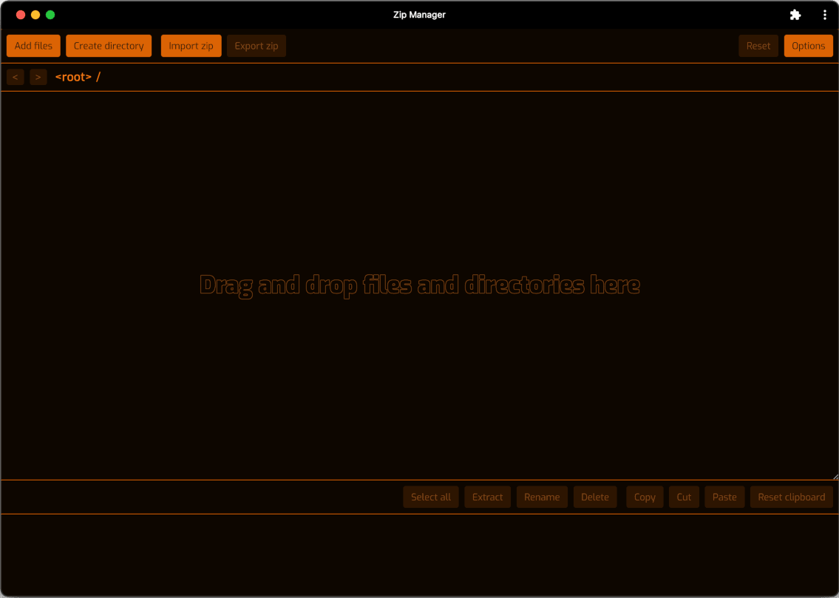Rename the selected entry
Screen dimensions: 839x598
coord(542,497)
